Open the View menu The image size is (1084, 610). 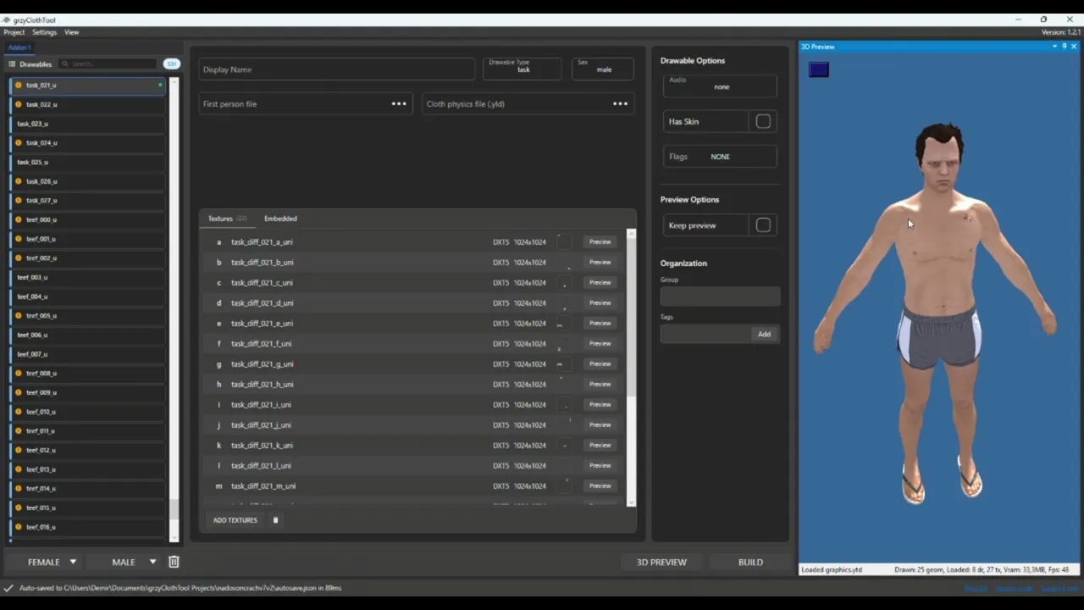72,33
